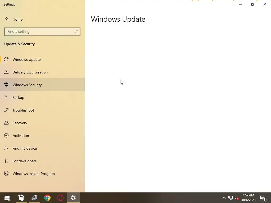Click the Settings gear in taskbar
This screenshot has height=203, width=271.
pyautogui.click(x=73, y=198)
